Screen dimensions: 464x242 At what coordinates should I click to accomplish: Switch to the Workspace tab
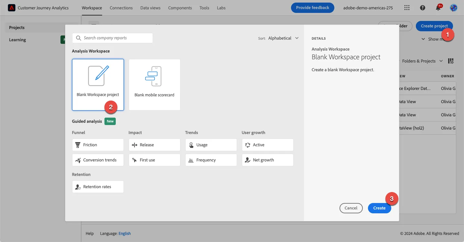(92, 8)
